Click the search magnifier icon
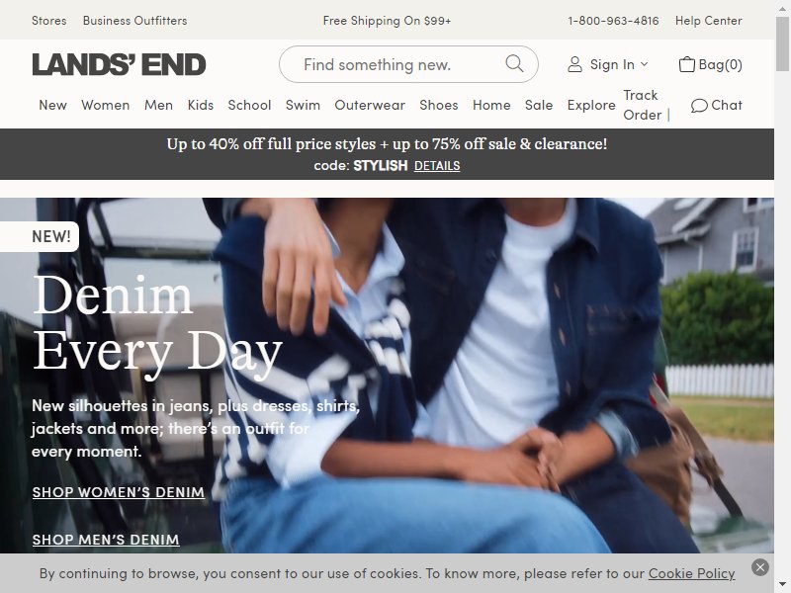 click(514, 63)
